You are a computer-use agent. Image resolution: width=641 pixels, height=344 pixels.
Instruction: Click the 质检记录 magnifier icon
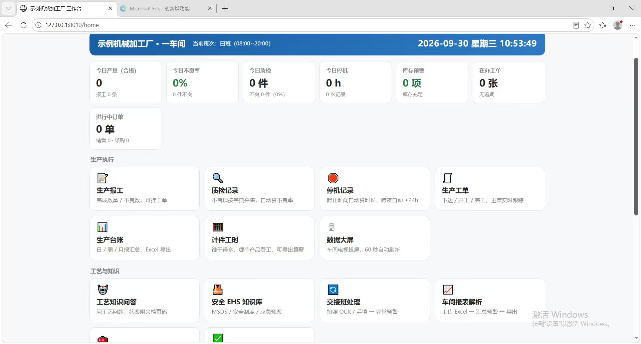click(218, 178)
